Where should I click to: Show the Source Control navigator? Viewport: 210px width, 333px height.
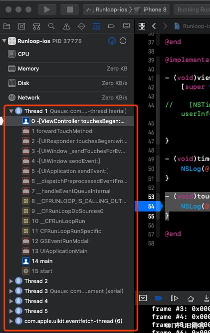[x=21, y=26]
